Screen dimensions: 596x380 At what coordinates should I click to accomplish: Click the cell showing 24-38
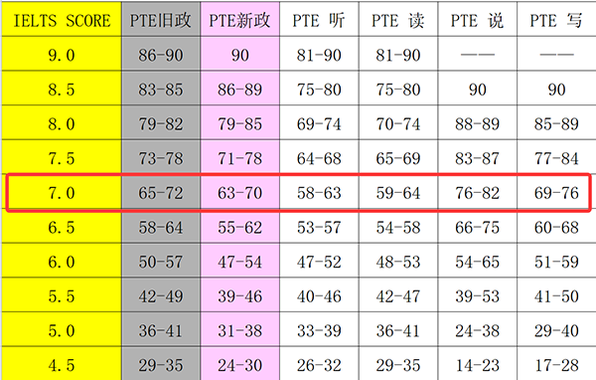(x=477, y=329)
